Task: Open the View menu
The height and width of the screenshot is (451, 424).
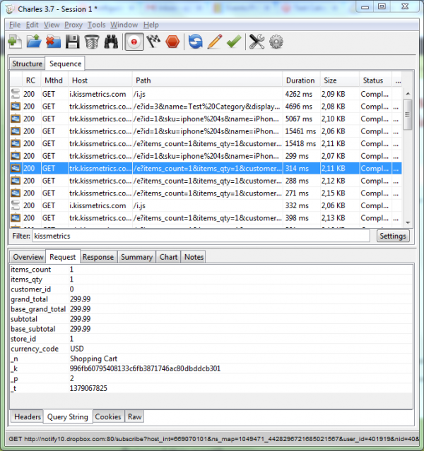Action: (x=52, y=25)
